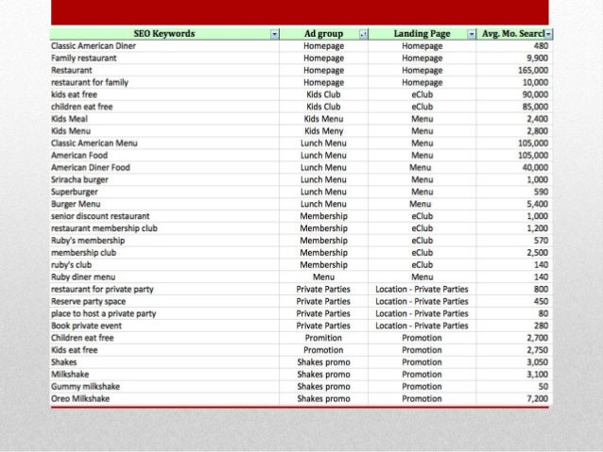Select the 'Sriracha burger' cell
Viewport: 603px width, 452px height.
[x=164, y=179]
